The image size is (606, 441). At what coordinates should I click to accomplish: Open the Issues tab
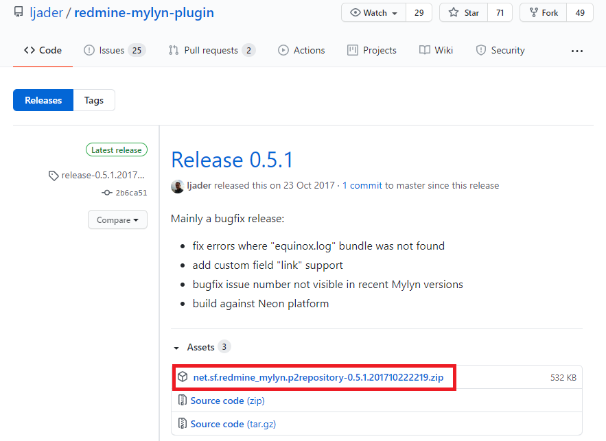click(115, 50)
